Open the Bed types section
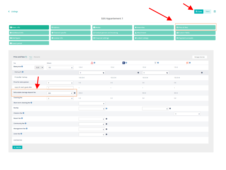226x170 pixels. (x=29, y=38)
